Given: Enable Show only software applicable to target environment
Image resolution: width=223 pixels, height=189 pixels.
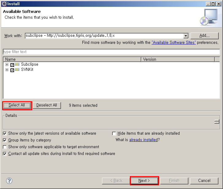Looking at the screenshot, I should click(5, 147).
